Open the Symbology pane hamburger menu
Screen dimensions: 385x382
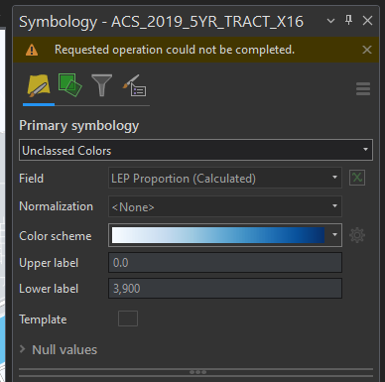click(363, 89)
